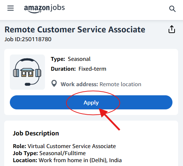Click the Remote Customer Service Associate title
The image size is (183, 166).
point(75,30)
